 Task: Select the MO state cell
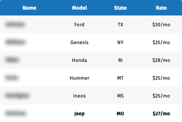coord(120,114)
